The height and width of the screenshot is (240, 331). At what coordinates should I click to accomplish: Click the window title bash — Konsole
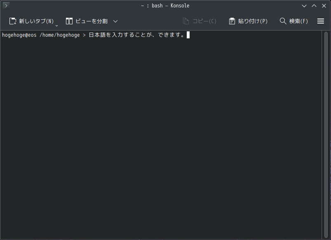point(170,6)
